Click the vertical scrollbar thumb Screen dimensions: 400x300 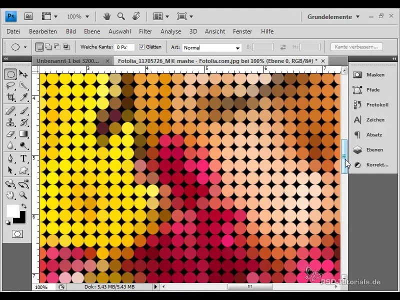pos(344,156)
